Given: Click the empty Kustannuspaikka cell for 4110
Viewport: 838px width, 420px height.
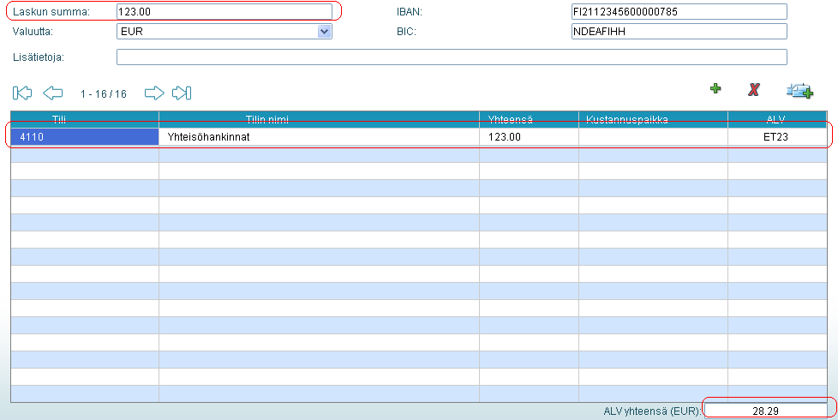Looking at the screenshot, I should (653, 137).
